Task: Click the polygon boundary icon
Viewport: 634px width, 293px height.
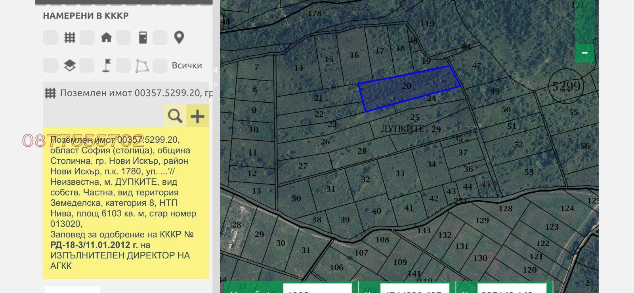Action: [x=142, y=66]
